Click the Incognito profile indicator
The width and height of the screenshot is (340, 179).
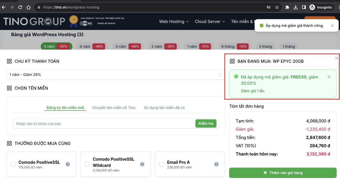(321, 7)
